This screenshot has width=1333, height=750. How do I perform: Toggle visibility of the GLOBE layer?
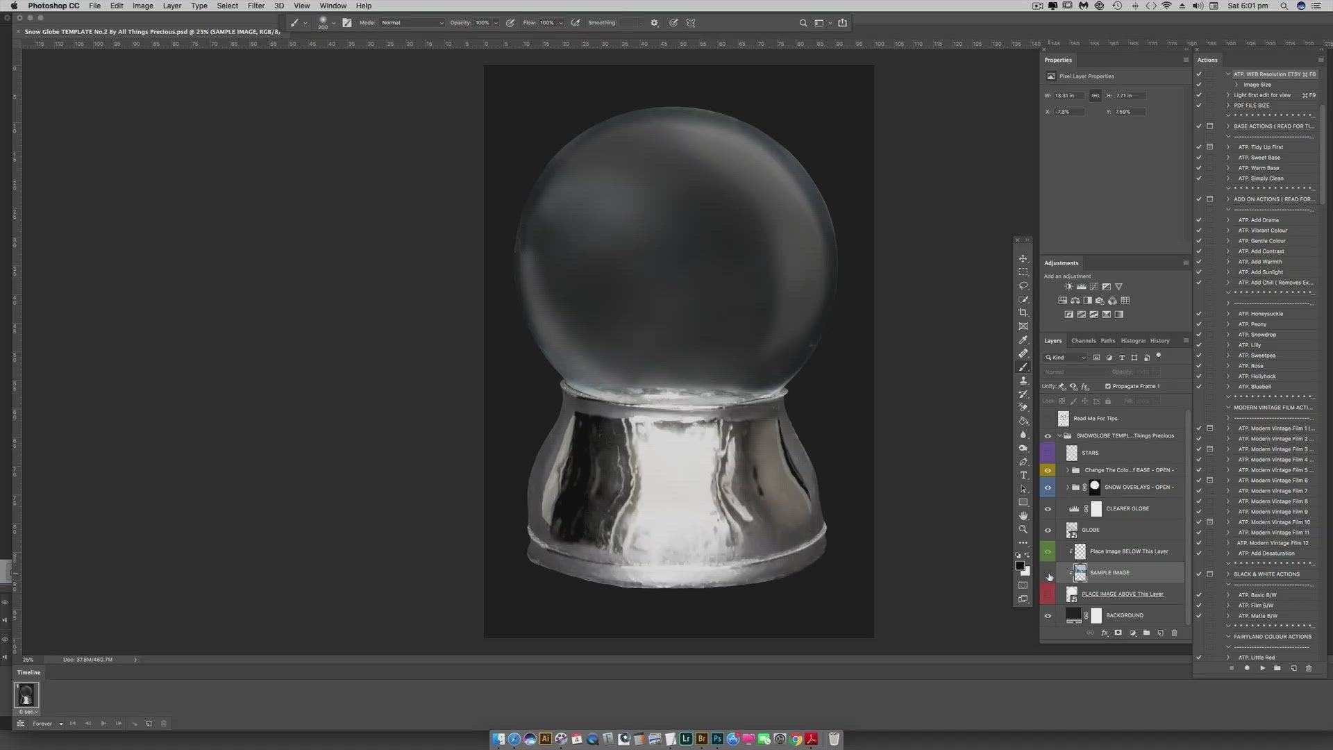pyautogui.click(x=1048, y=530)
